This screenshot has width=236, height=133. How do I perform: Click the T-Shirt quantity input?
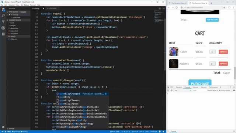click(x=212, y=52)
